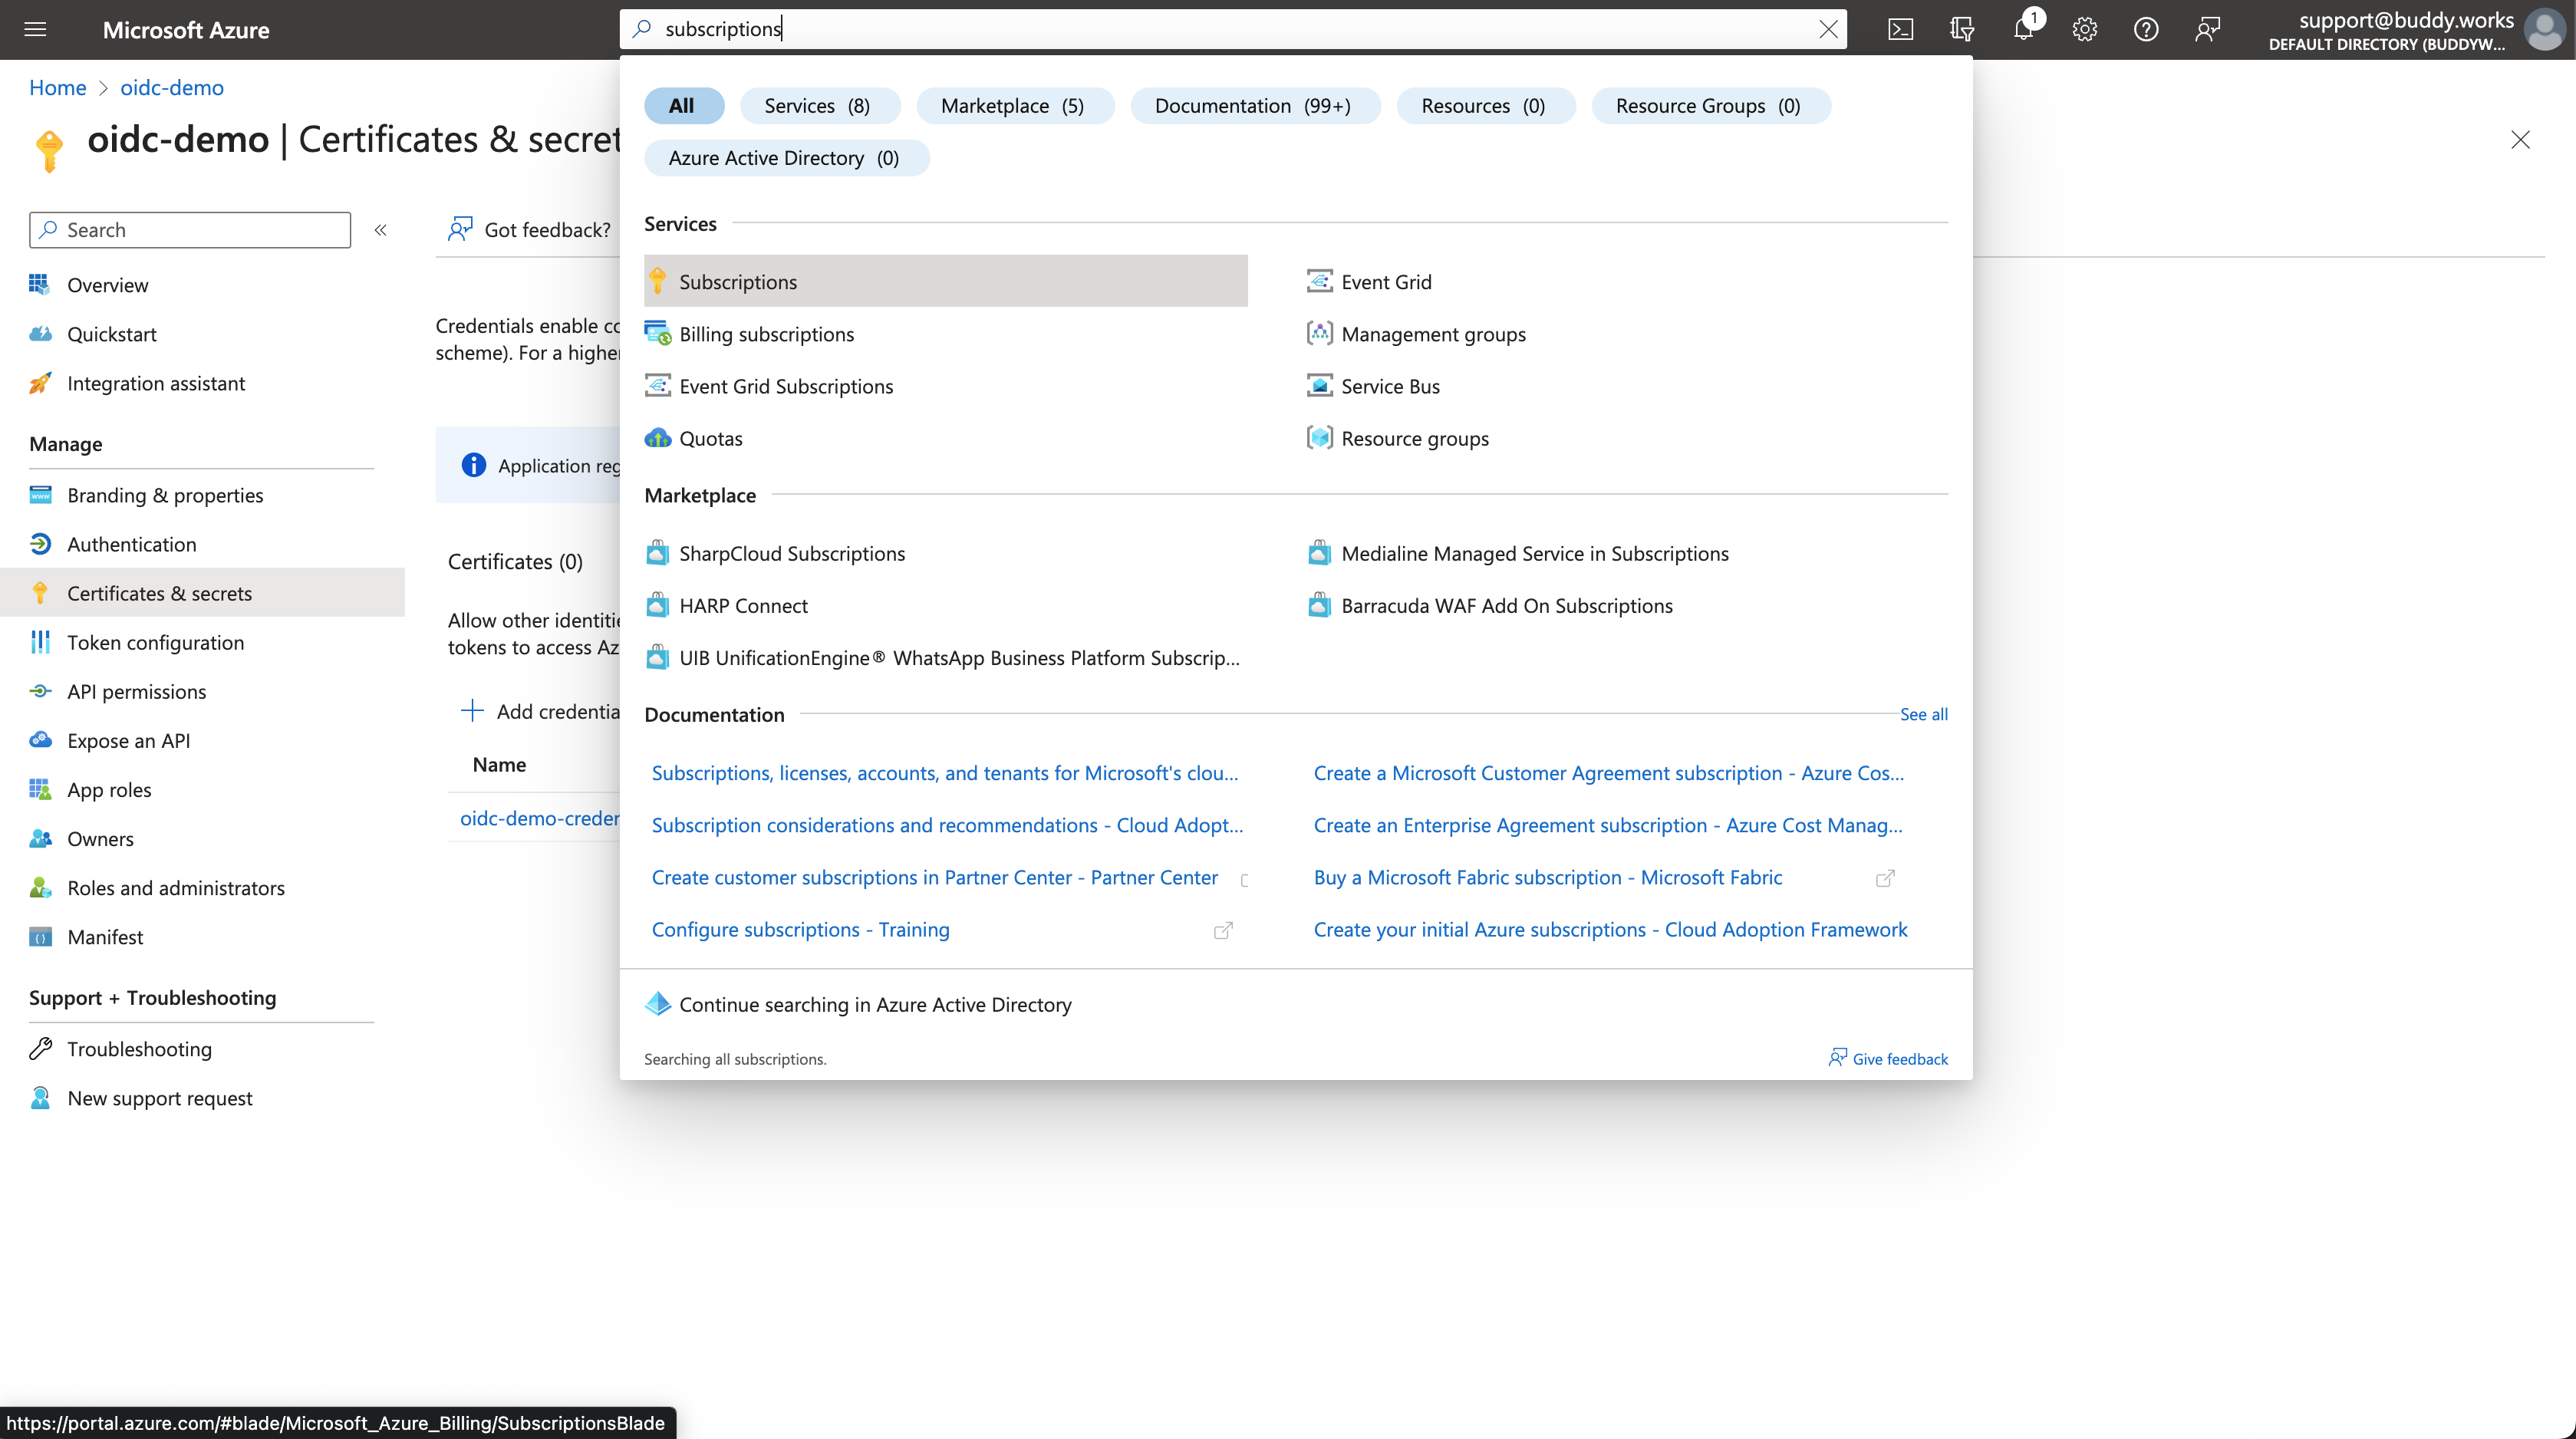Click the Troubleshooting wrench icon

pyautogui.click(x=40, y=1048)
